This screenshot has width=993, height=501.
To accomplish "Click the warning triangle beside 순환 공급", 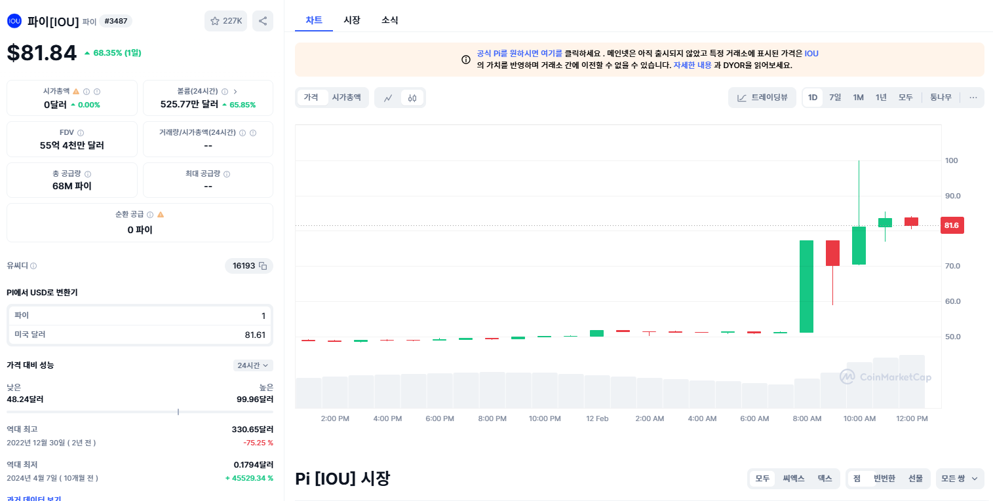I will point(161,214).
